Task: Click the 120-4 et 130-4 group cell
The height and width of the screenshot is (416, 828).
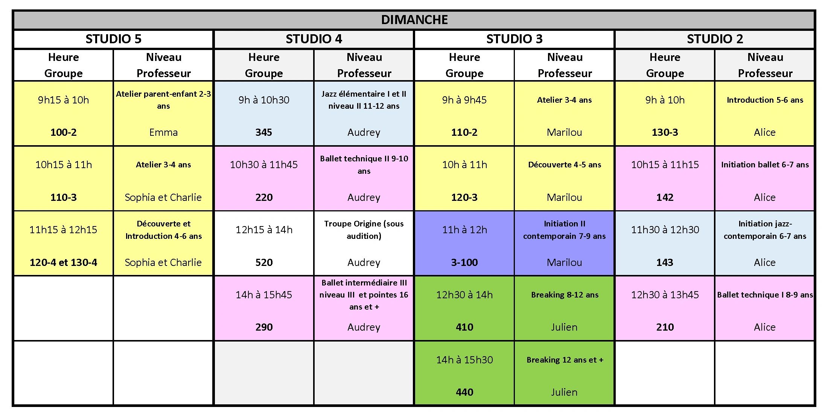Action: tap(64, 263)
